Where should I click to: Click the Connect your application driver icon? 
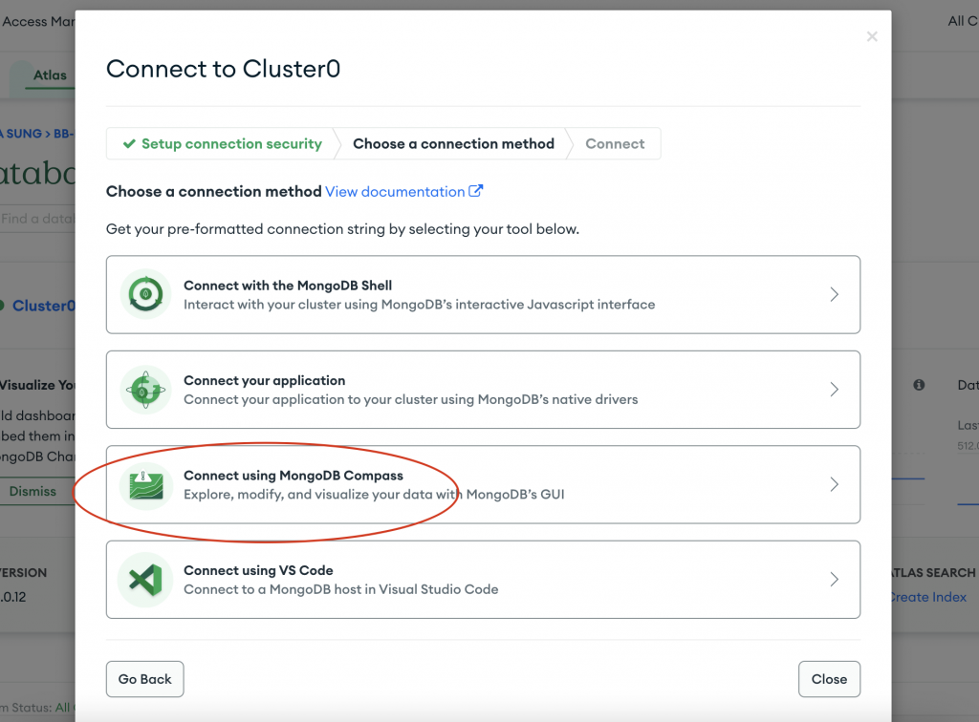145,390
